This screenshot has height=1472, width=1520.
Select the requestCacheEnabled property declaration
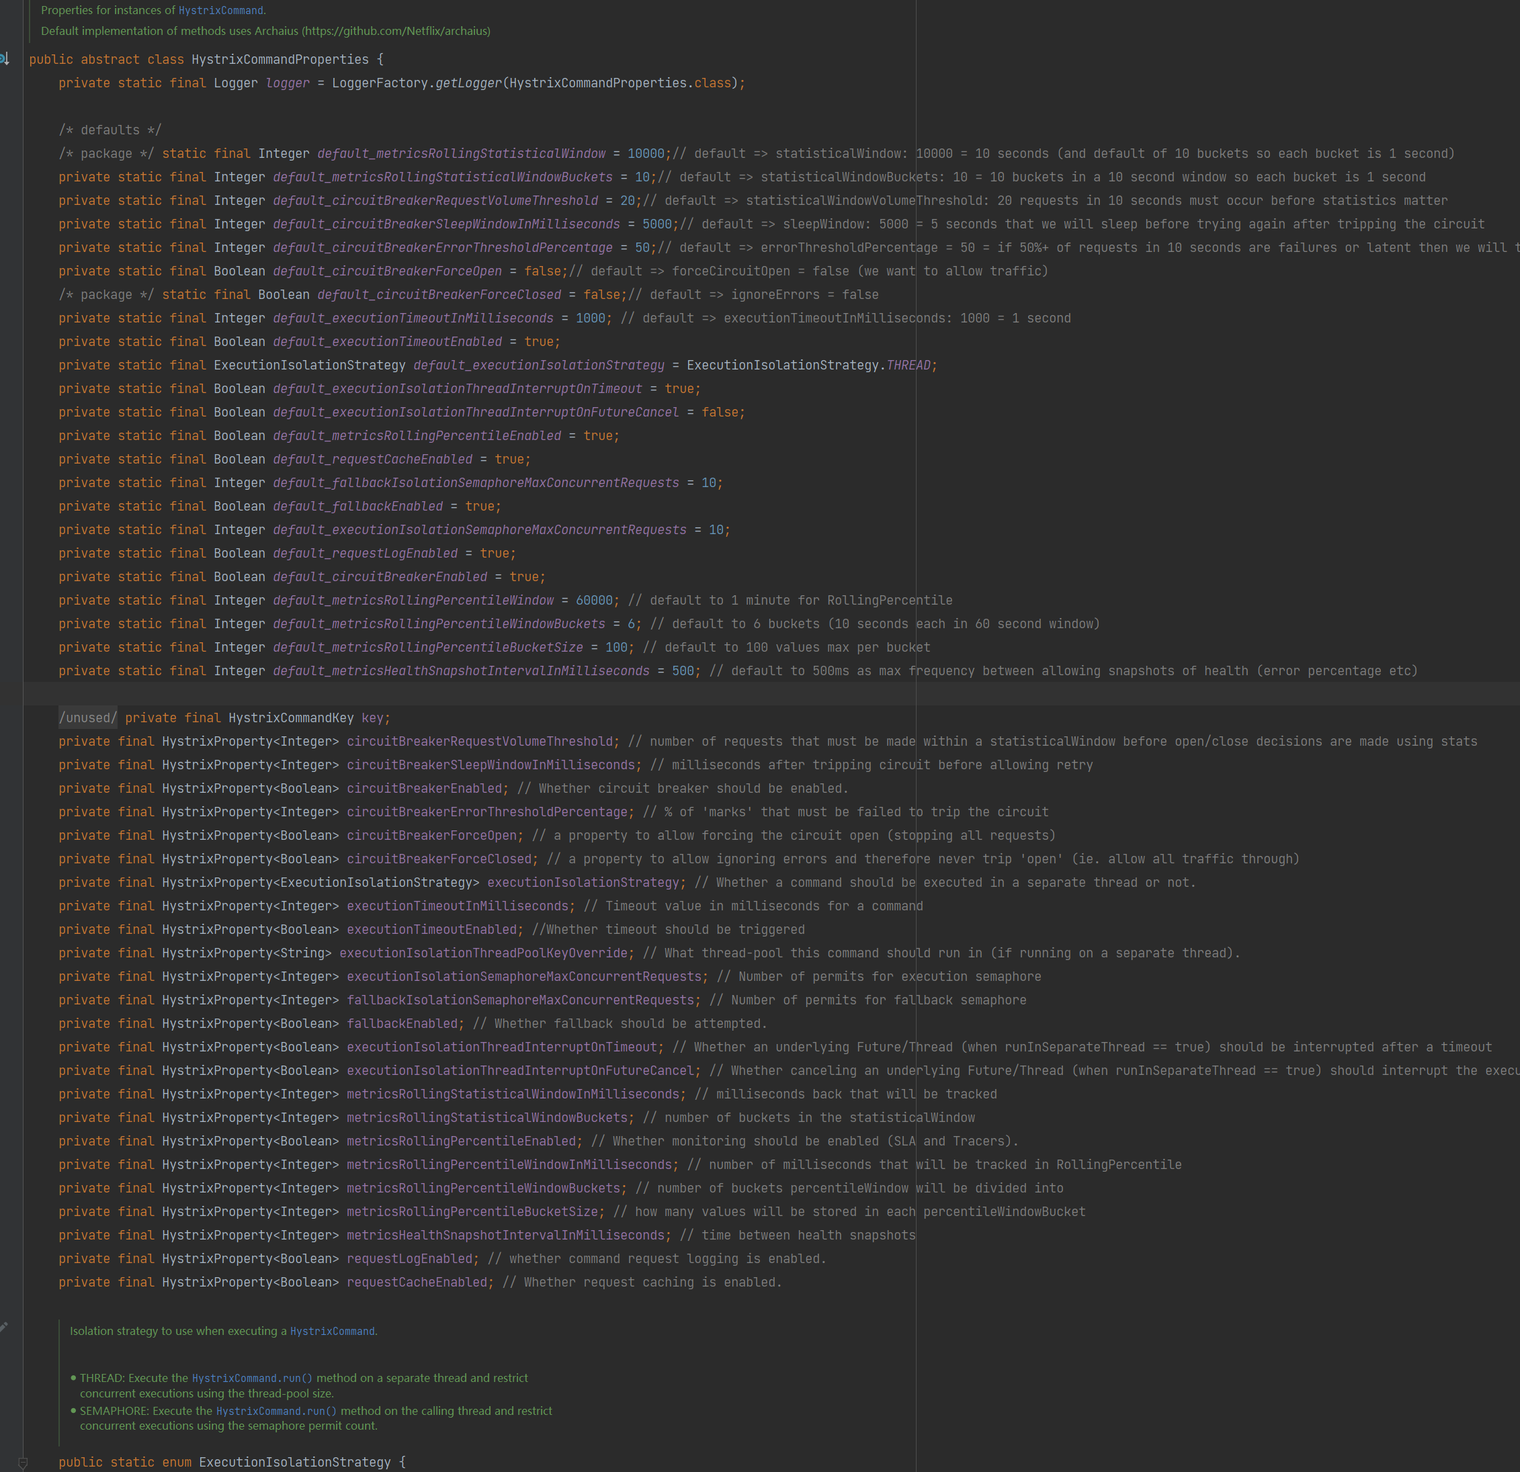coord(419,1282)
